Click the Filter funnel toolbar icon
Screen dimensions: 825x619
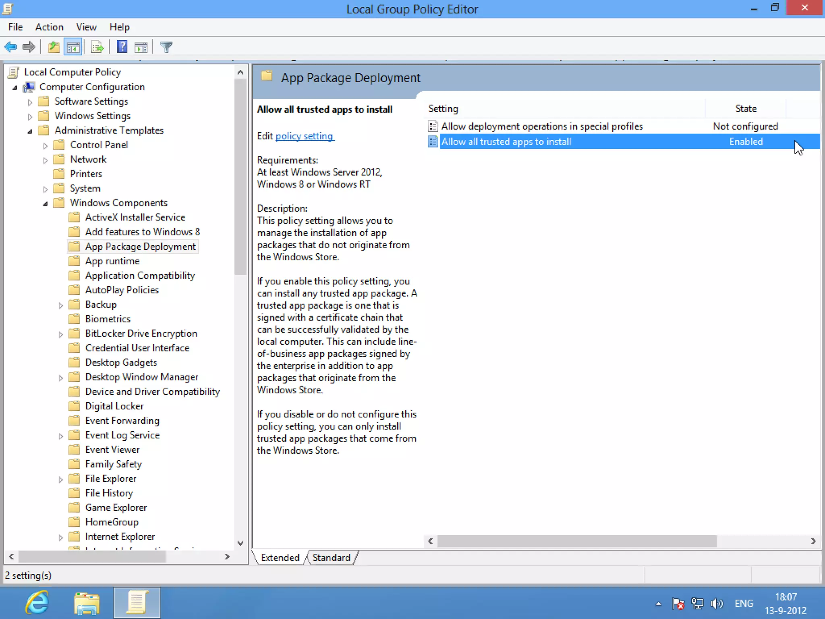[x=166, y=47]
